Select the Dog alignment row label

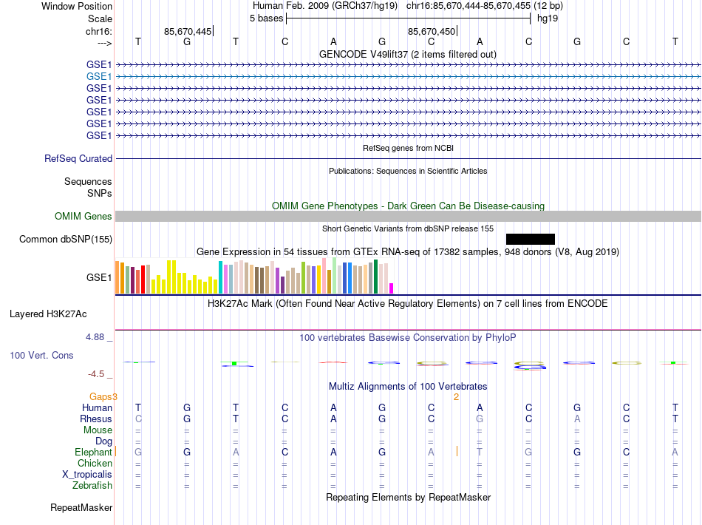click(103, 441)
